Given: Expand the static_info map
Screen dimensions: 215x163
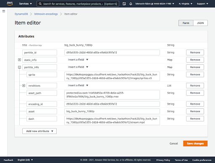Looking at the screenshot, I should (x=19, y=60).
